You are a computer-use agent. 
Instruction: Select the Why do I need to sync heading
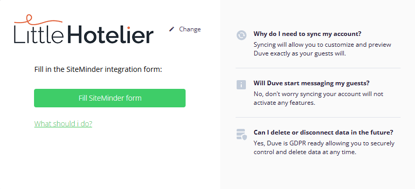[308, 34]
